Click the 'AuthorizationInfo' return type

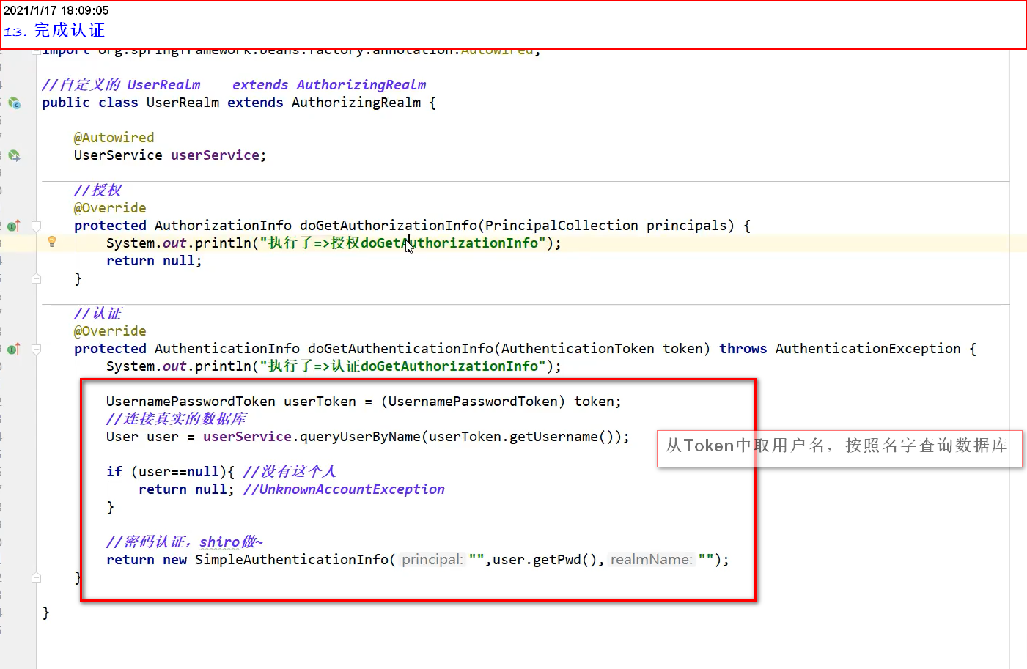(x=223, y=226)
